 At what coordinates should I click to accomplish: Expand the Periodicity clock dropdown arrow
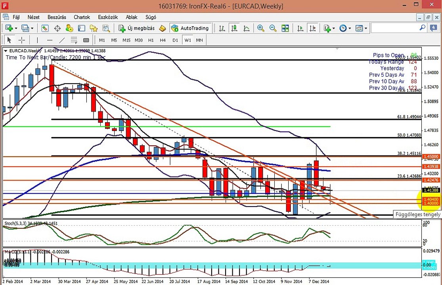(350, 28)
